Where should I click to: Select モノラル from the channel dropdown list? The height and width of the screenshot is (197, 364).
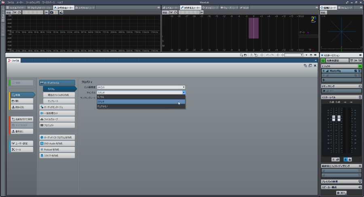[x=141, y=97]
